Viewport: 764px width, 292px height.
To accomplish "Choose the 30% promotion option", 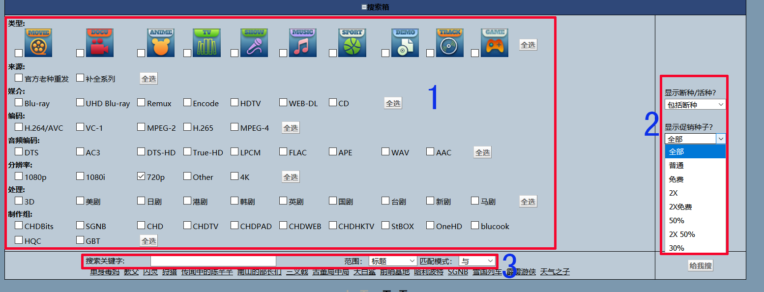I will (x=695, y=248).
